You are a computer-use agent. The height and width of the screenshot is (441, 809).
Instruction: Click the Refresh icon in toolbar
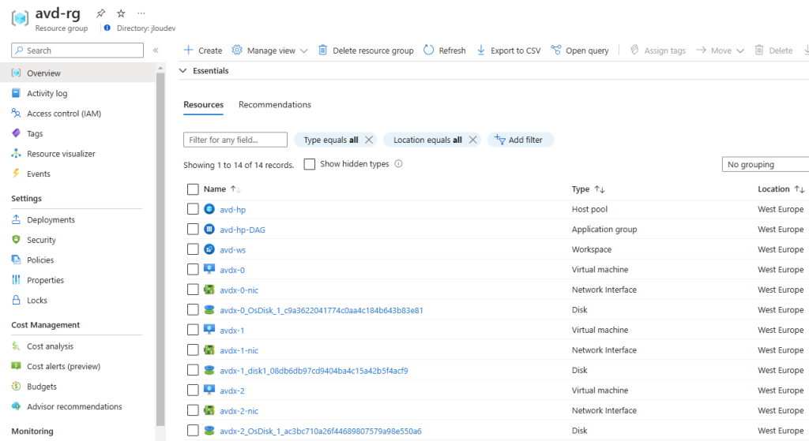point(429,50)
